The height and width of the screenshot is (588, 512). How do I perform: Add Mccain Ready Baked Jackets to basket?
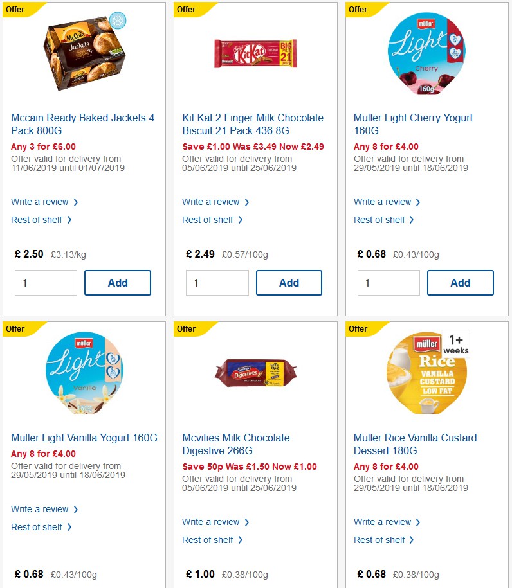click(118, 282)
